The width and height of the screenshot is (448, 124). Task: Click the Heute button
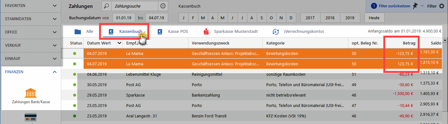point(374,18)
